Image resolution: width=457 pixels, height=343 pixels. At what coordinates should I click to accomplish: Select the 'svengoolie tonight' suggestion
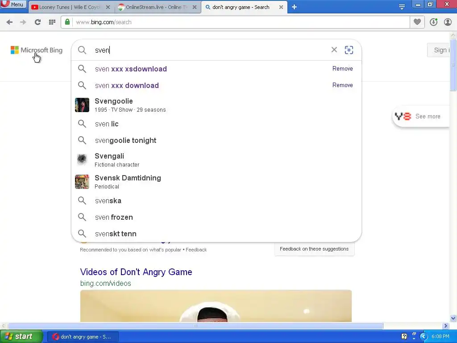click(x=216, y=140)
